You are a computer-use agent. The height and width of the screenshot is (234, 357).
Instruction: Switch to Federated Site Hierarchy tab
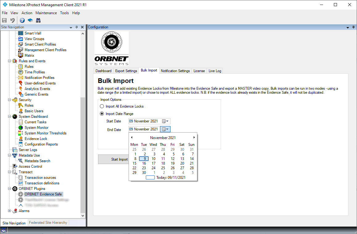(48, 223)
